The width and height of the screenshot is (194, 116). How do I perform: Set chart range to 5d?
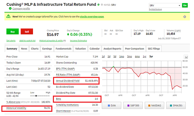tap(115, 56)
